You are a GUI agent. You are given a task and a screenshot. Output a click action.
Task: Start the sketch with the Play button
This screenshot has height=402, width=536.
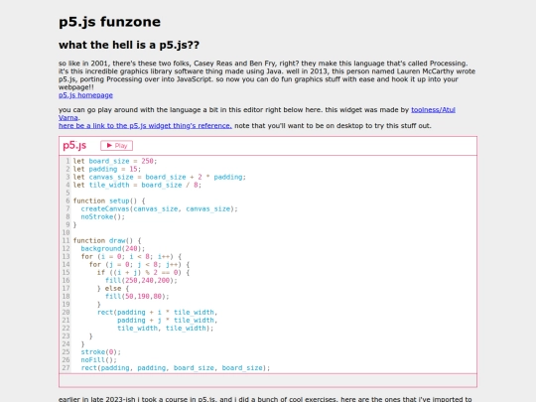point(116,146)
